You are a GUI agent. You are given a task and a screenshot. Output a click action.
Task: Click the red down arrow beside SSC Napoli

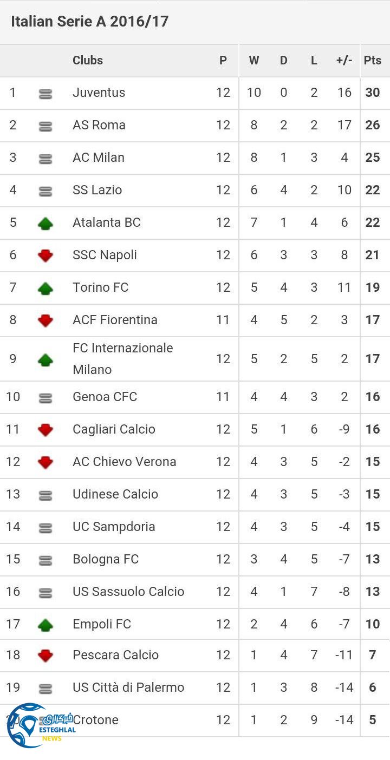45,255
